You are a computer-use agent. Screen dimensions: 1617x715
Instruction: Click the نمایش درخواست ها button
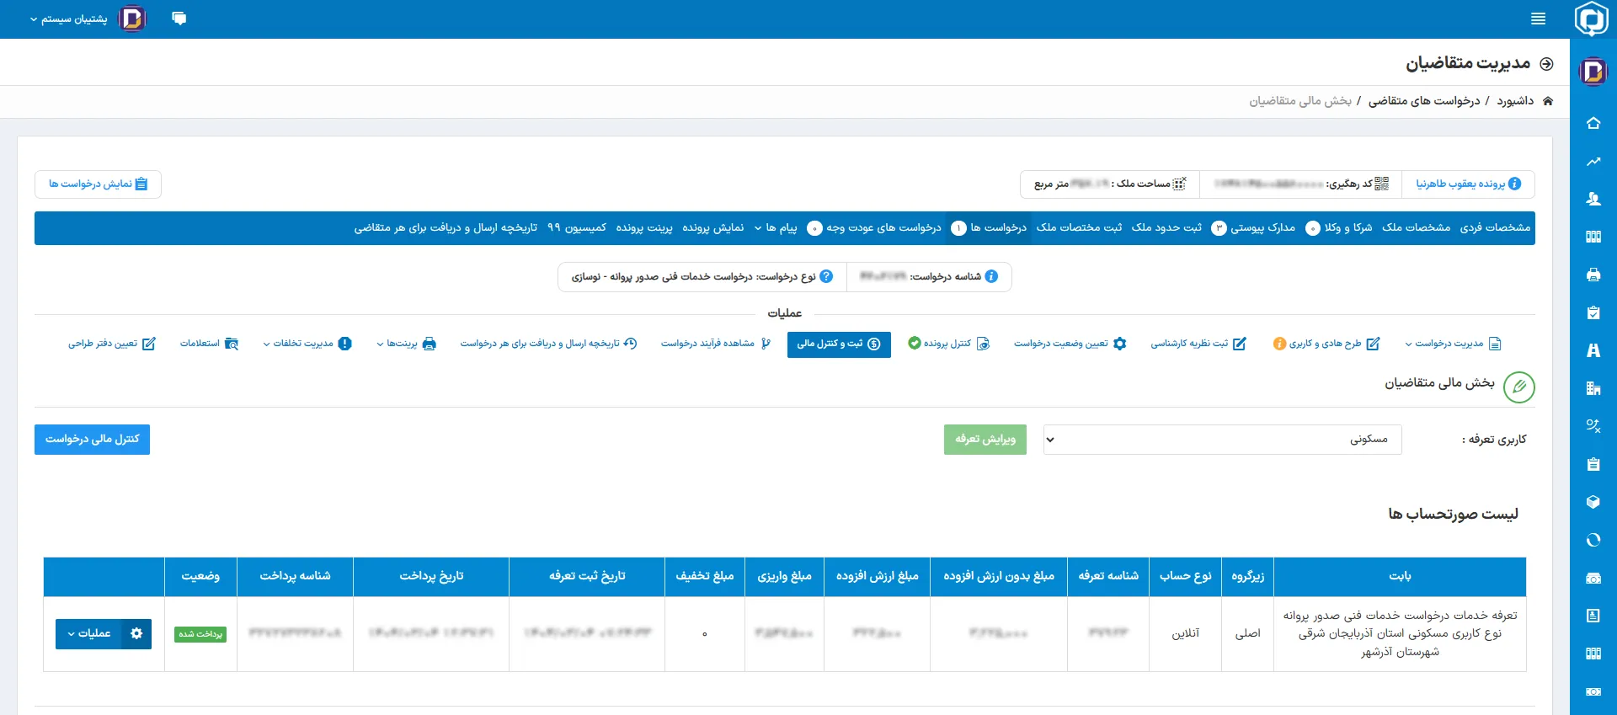(x=98, y=184)
